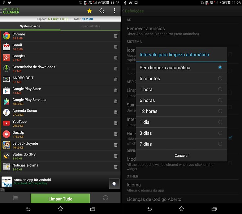Pick the 1 dia interval
The width and height of the screenshot is (242, 214).
(x=181, y=122)
